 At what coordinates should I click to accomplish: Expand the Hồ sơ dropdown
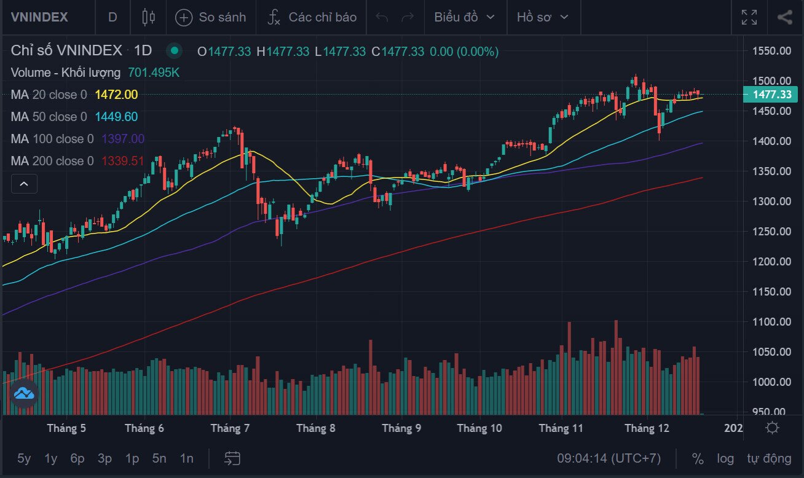(543, 17)
